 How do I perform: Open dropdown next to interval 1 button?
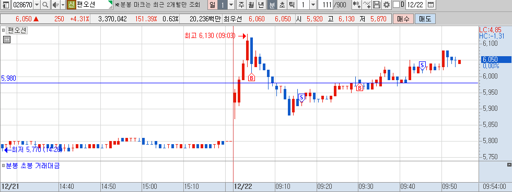[x=231, y=5]
